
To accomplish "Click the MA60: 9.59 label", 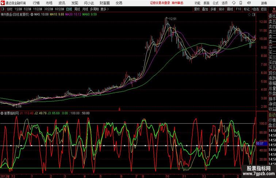I will [x=89, y=15].
